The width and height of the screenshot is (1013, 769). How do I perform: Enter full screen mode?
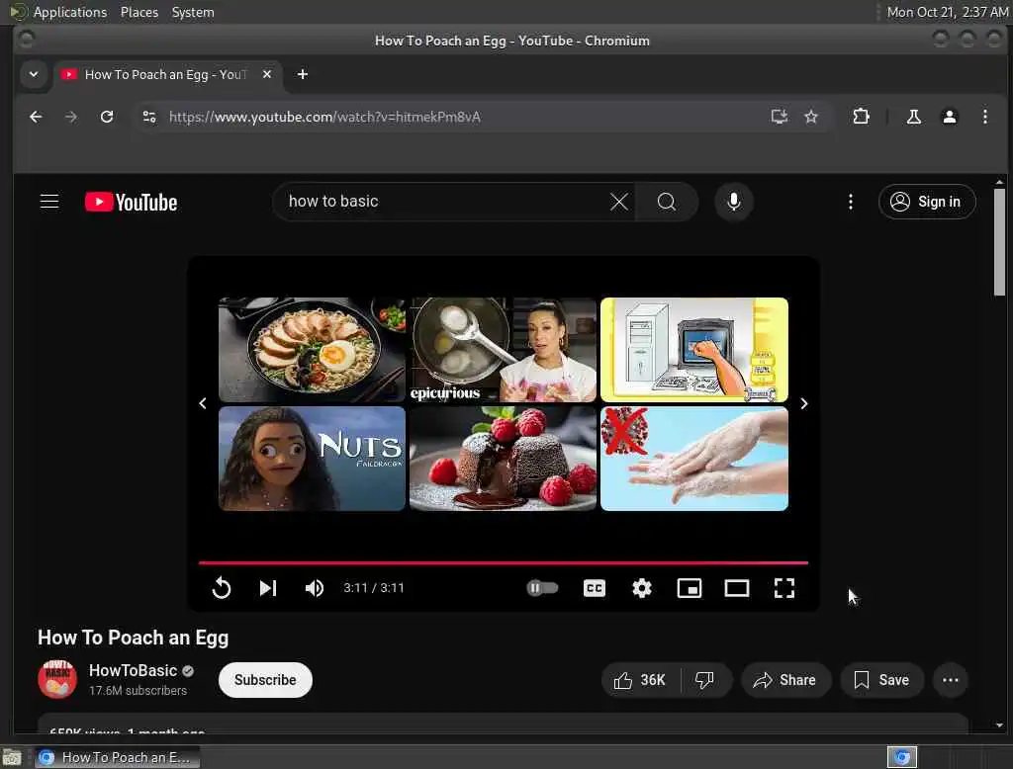783,587
